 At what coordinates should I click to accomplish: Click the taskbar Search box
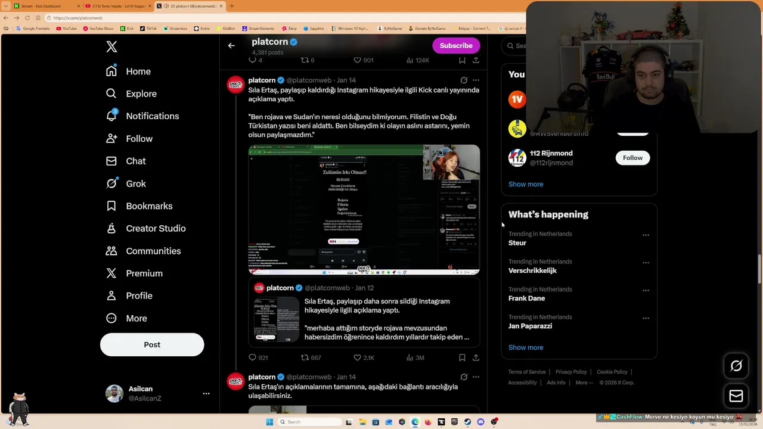309,422
